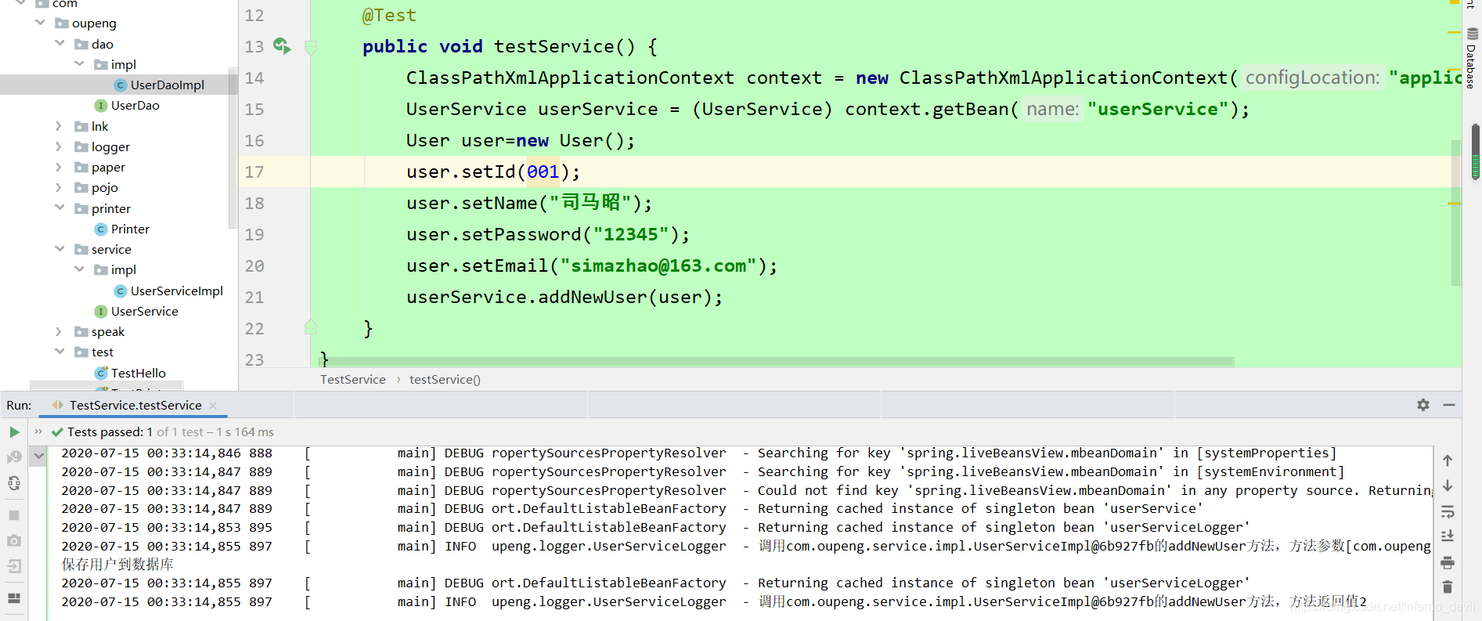Click the run test gutter icon on line 13
Image resolution: width=1482 pixels, height=621 pixels.
click(282, 46)
